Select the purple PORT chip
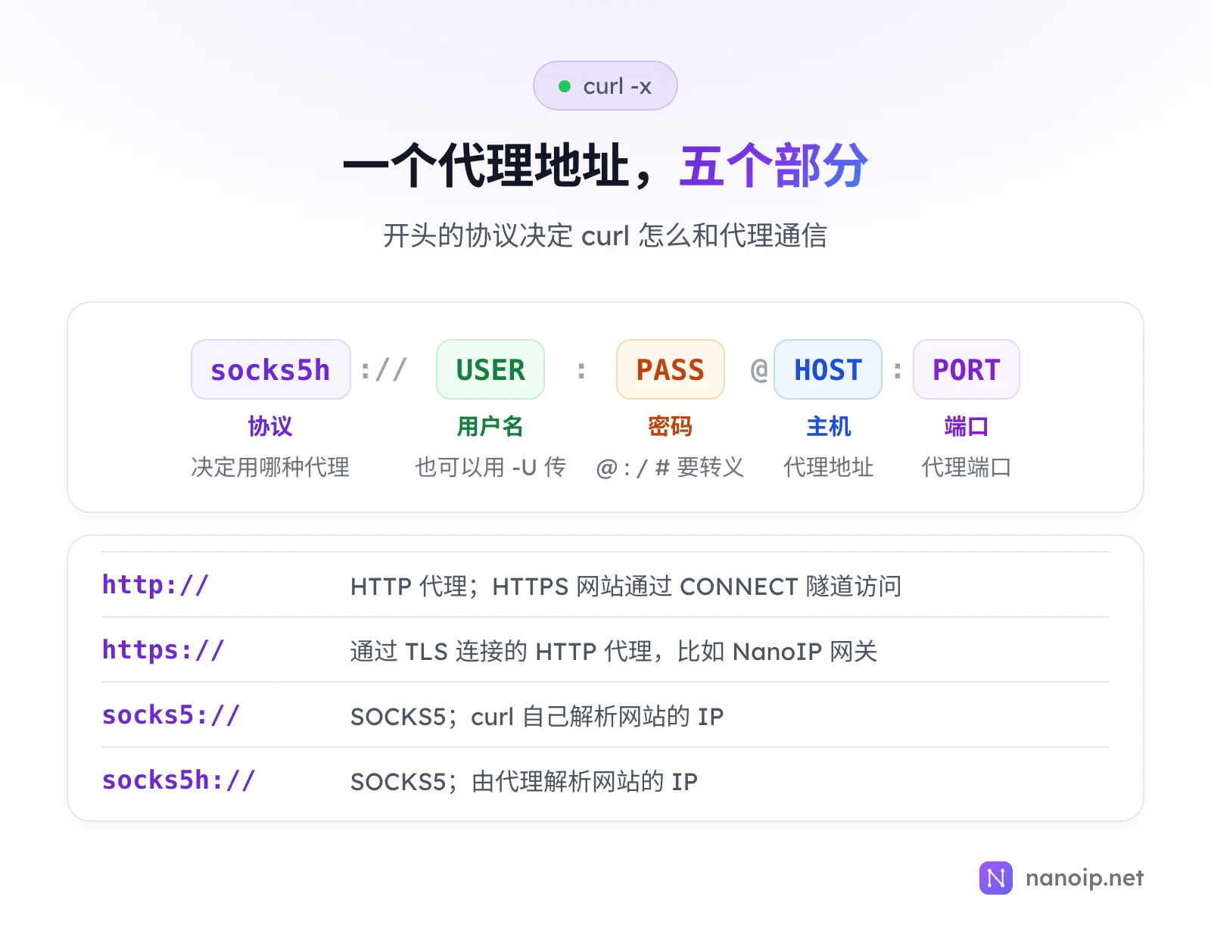This screenshot has height=934, width=1211. [967, 369]
